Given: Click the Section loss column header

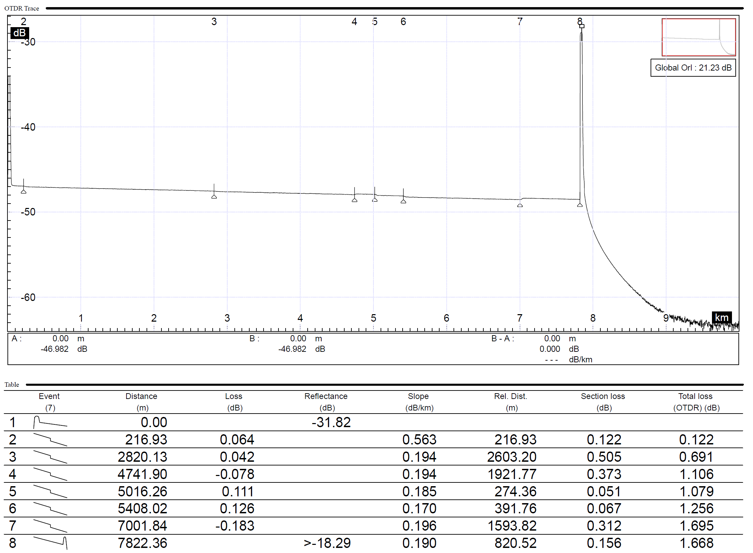Looking at the screenshot, I should click(x=603, y=402).
